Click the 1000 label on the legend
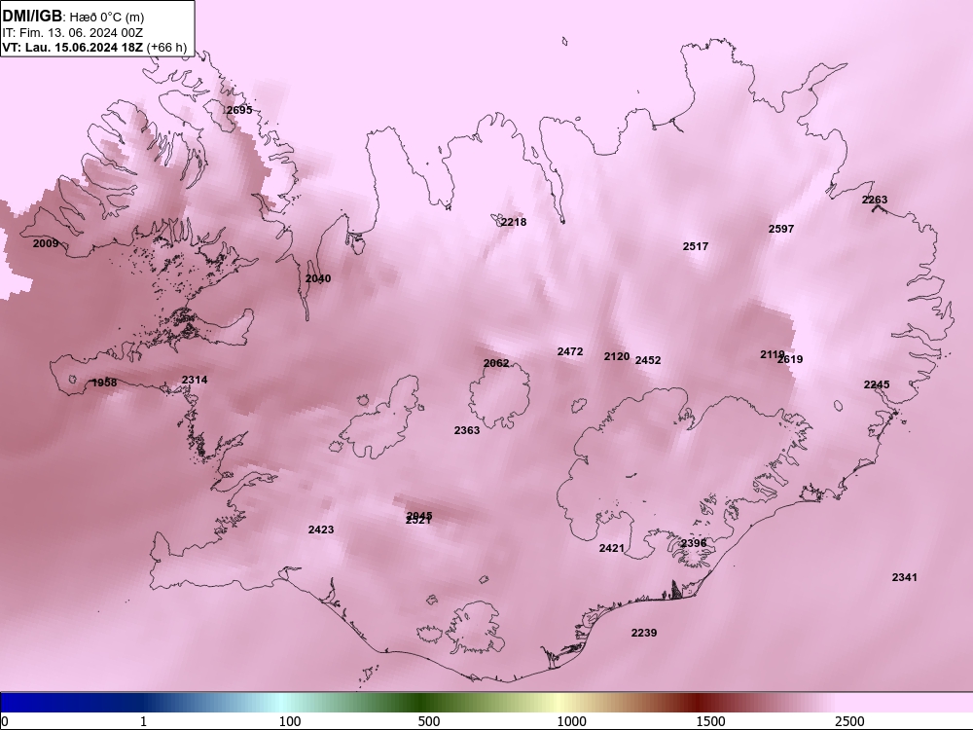This screenshot has width=973, height=730. pyautogui.click(x=571, y=720)
